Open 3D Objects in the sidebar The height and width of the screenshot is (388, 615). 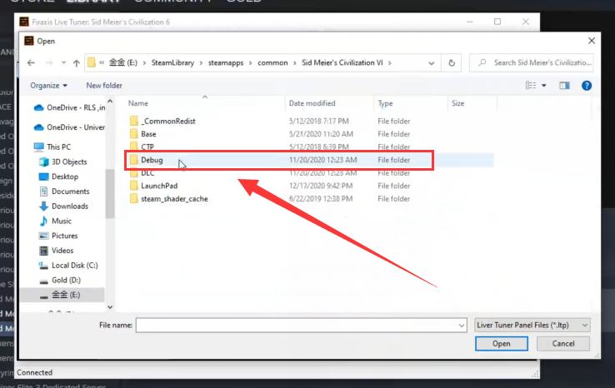(x=62, y=162)
